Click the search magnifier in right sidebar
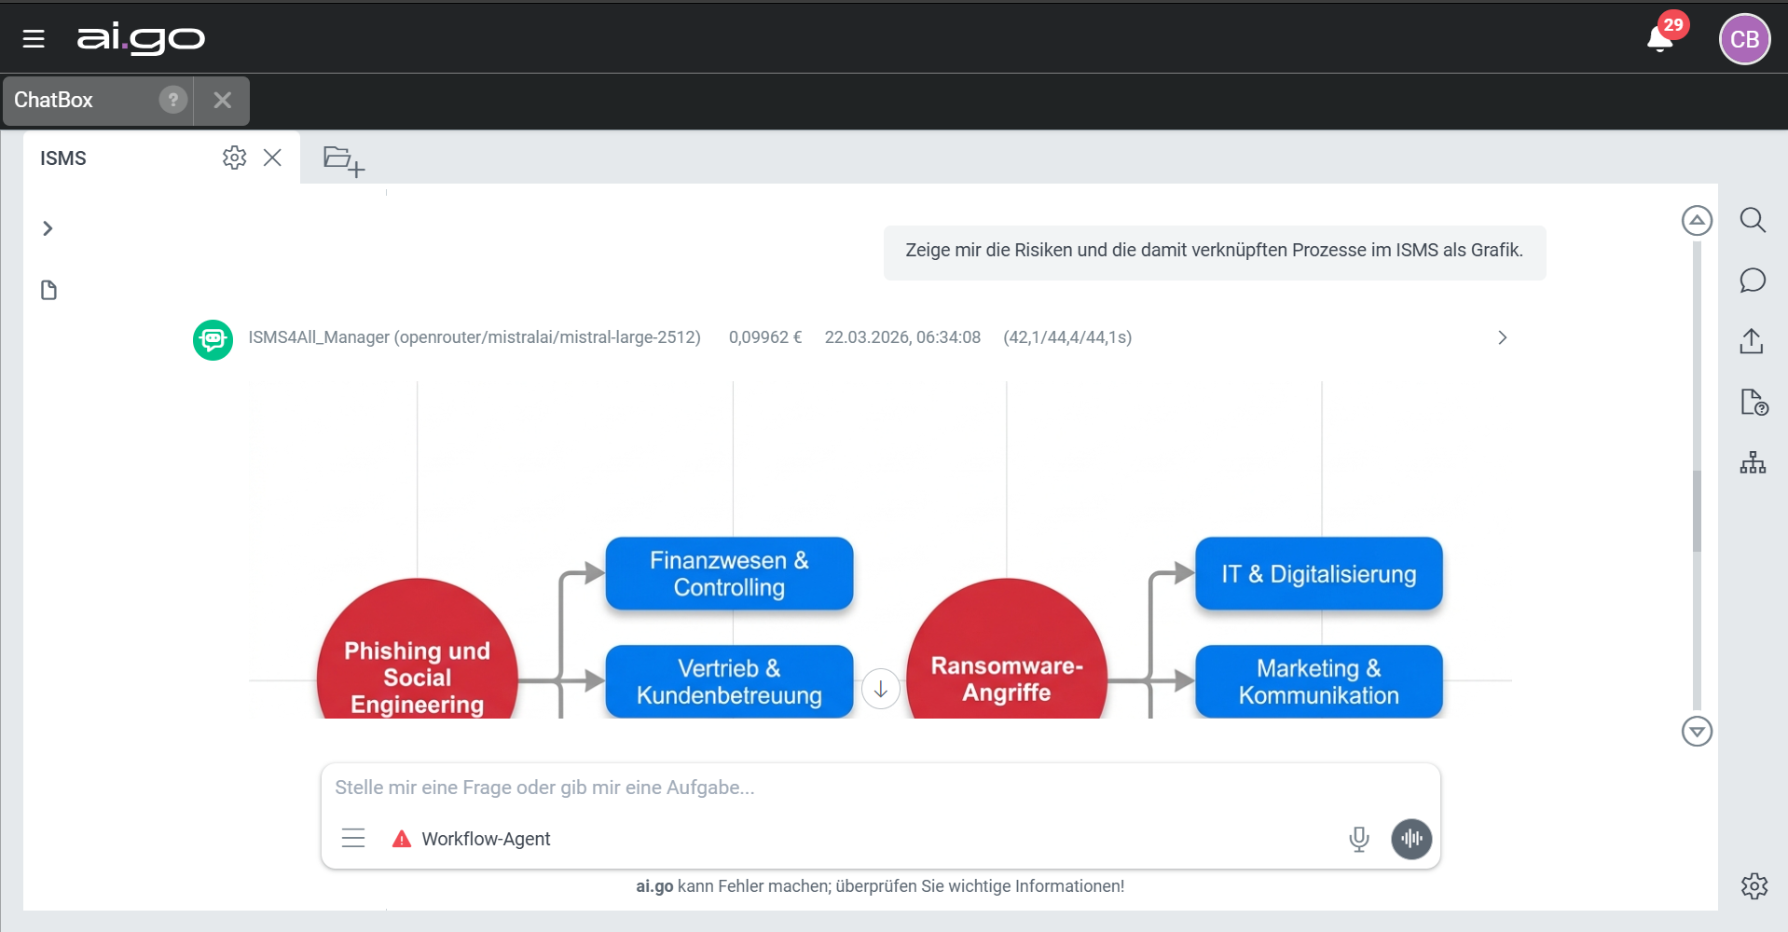This screenshot has width=1788, height=932. (x=1753, y=221)
